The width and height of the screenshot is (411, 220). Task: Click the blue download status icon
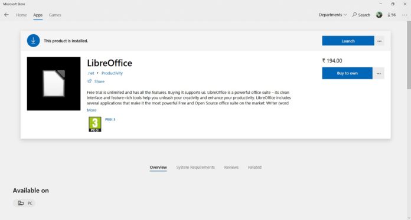(x=33, y=41)
